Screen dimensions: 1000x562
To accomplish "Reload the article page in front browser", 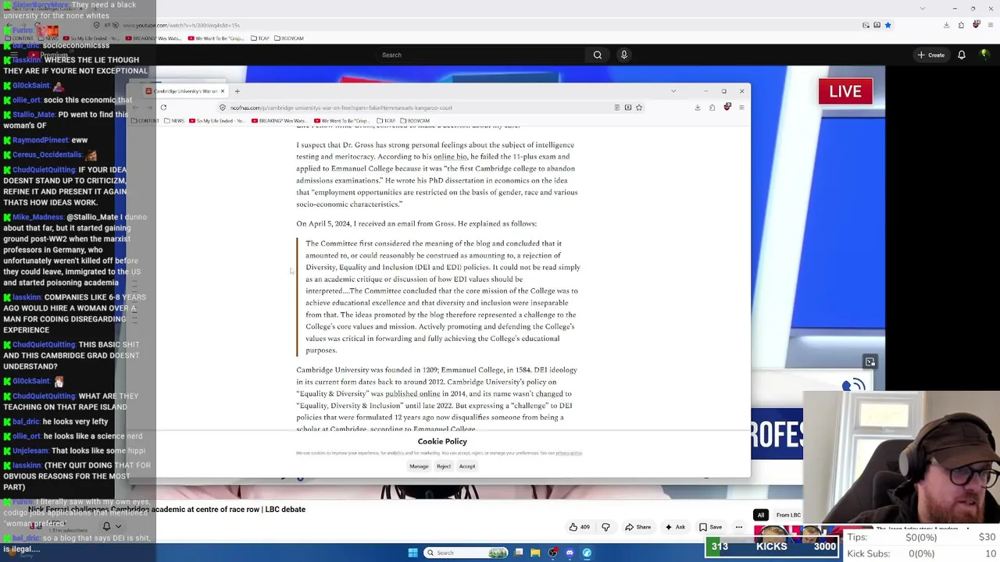I will coord(163,108).
